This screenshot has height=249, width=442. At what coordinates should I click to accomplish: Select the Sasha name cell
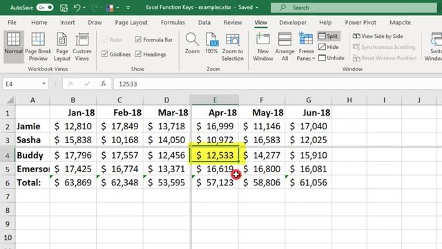32,140
